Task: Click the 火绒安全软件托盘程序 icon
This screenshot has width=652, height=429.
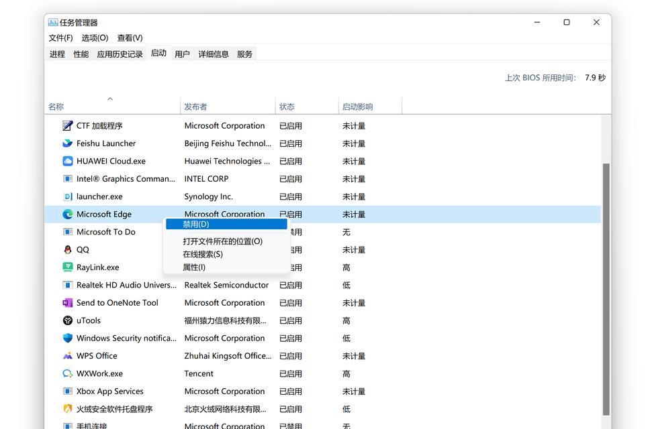Action: 67,409
